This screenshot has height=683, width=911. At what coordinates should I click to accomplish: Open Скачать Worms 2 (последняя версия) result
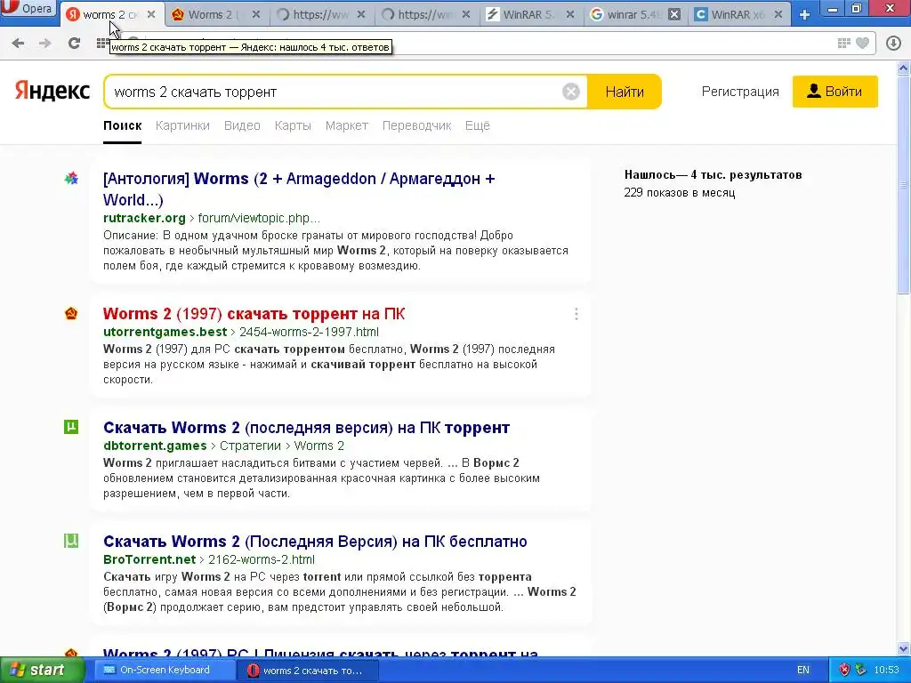tap(306, 428)
